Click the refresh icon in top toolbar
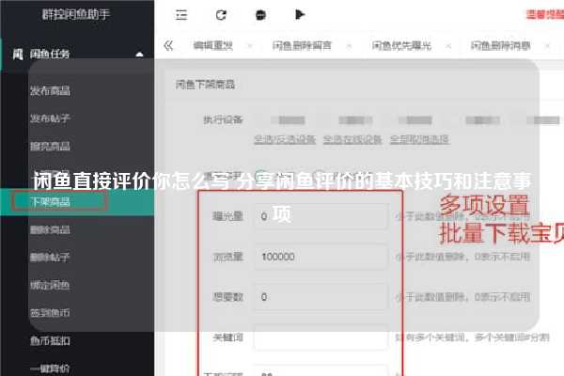 (221, 15)
